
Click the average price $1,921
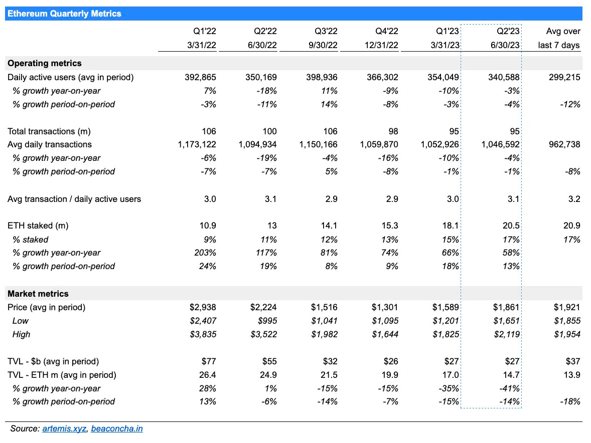coord(567,308)
